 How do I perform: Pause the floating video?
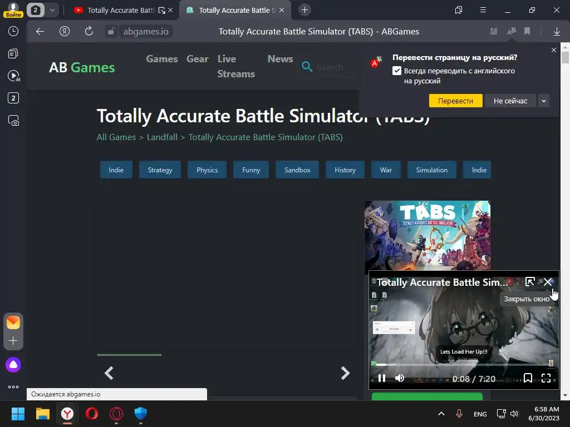382,378
